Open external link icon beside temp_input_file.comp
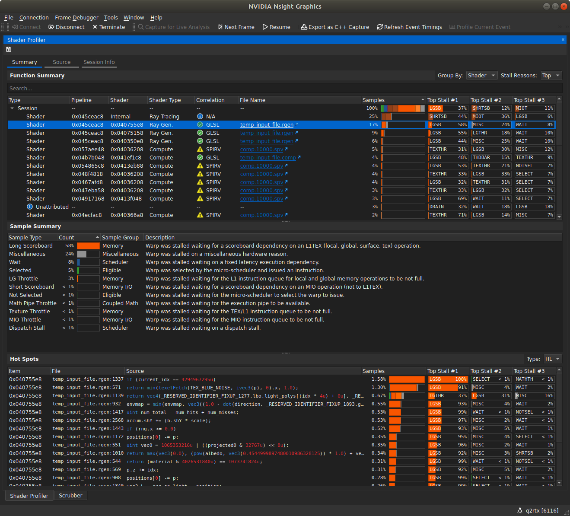Screen dimensions: 570x516 point(299,157)
